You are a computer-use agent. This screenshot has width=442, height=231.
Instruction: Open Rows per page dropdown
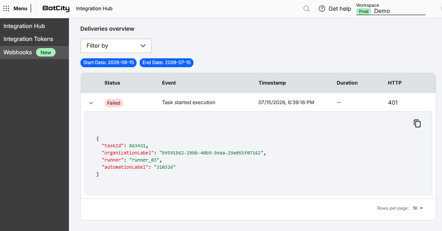coord(418,208)
